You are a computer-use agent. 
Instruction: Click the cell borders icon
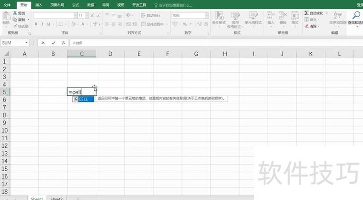pyautogui.click(x=60, y=24)
